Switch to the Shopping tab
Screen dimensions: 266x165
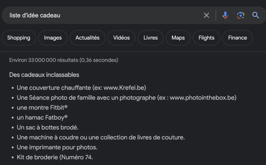coord(18,38)
